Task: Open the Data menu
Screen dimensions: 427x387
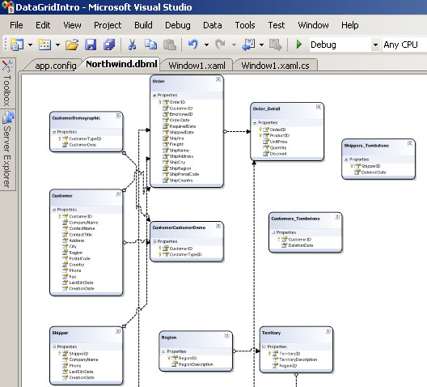Action: click(213, 25)
